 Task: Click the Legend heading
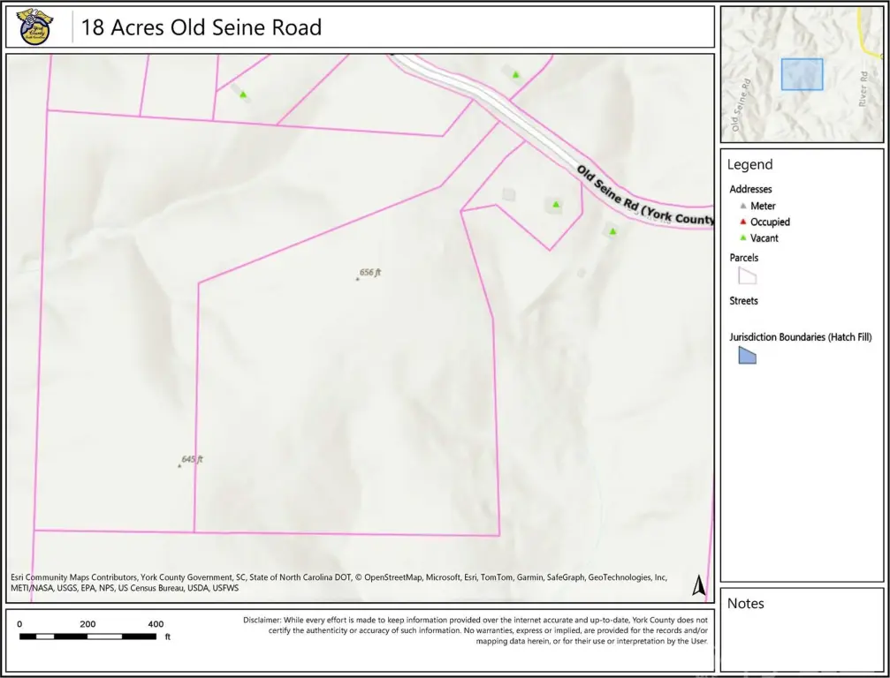pyautogui.click(x=749, y=165)
